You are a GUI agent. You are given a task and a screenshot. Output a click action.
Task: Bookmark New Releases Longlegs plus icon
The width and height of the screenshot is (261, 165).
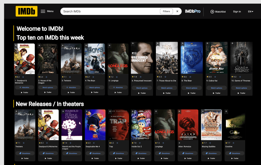[156, 111]
